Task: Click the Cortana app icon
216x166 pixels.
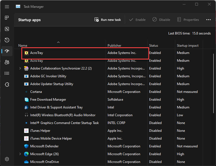Action: click(26, 92)
